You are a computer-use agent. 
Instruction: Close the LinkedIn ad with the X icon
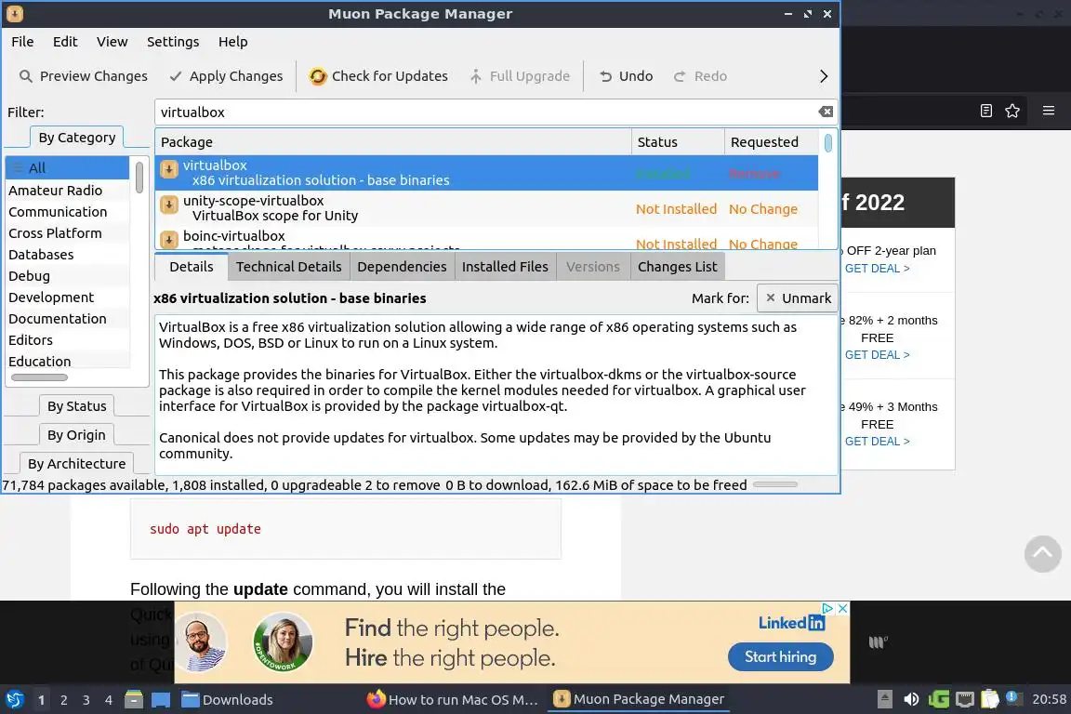[x=843, y=608]
